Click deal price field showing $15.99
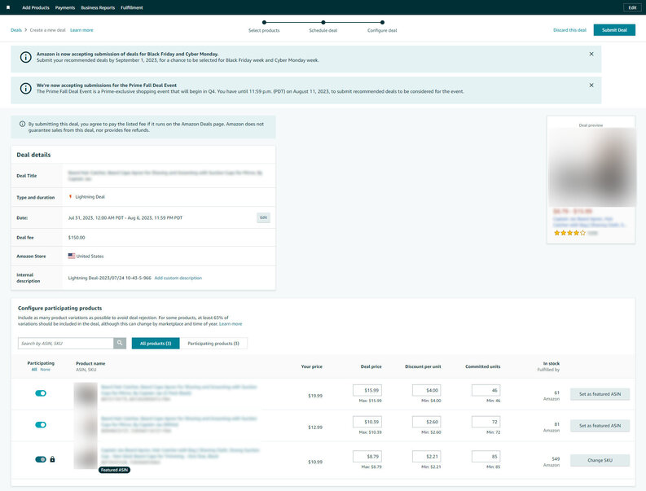 (367, 390)
